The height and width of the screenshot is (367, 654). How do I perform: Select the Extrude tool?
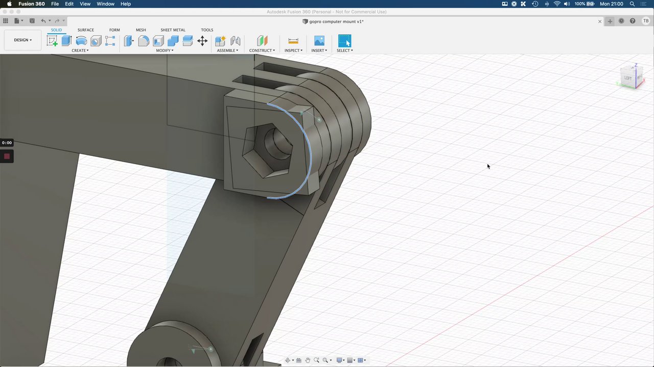tap(66, 41)
